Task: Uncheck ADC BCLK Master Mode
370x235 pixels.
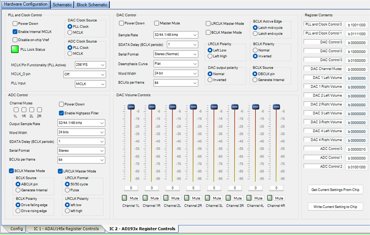Action: coord(11,171)
